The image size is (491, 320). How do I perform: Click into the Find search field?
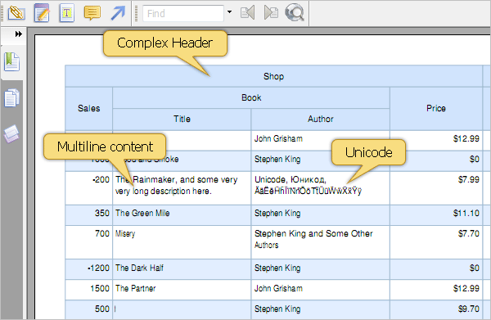[183, 13]
